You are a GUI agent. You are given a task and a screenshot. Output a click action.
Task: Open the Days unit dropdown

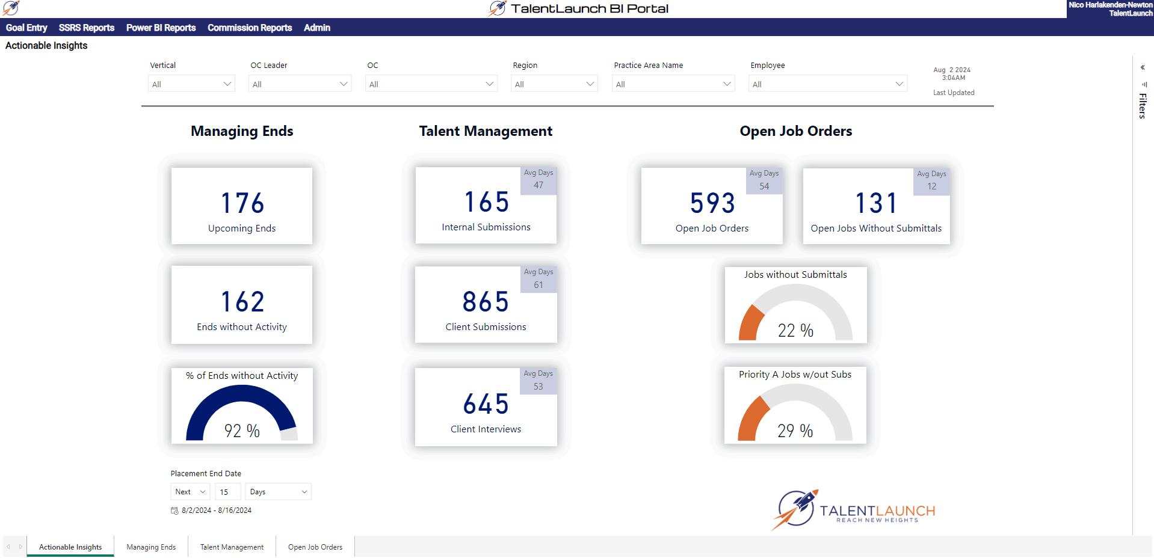point(278,492)
